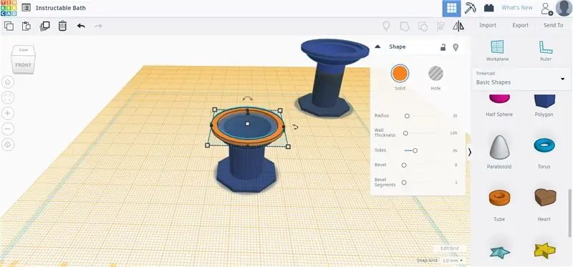Click the Edit Grid button

coord(450,248)
